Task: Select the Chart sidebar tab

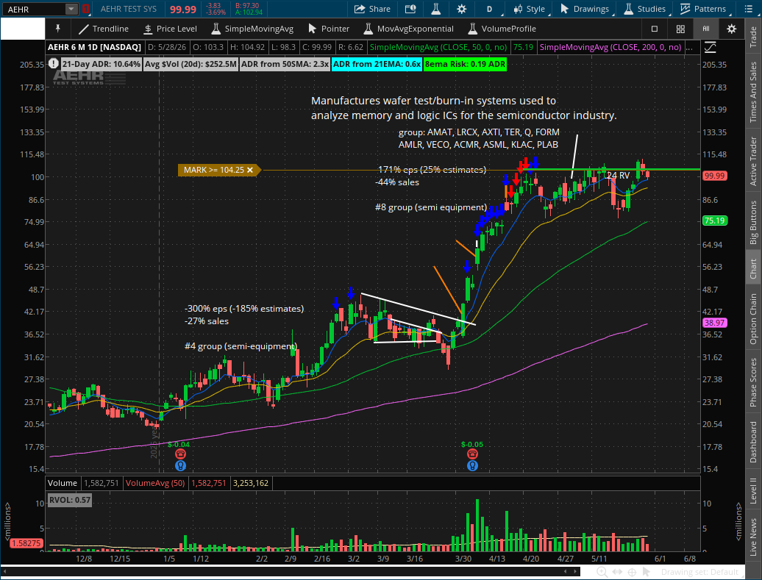Action: coord(753,268)
